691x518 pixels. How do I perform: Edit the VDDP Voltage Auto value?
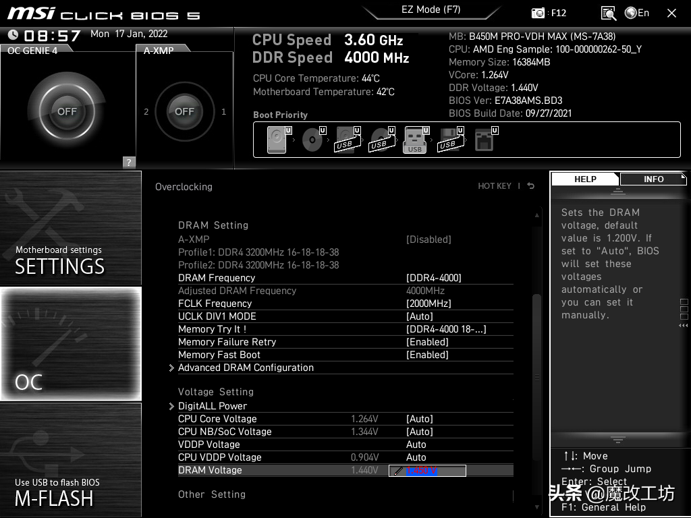(416, 444)
